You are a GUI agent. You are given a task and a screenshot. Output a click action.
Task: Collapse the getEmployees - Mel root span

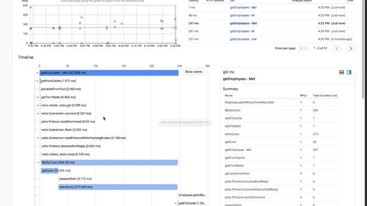coord(37,73)
